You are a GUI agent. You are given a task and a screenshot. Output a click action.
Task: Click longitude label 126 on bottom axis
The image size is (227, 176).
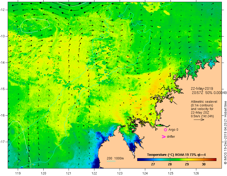pos(196,173)
